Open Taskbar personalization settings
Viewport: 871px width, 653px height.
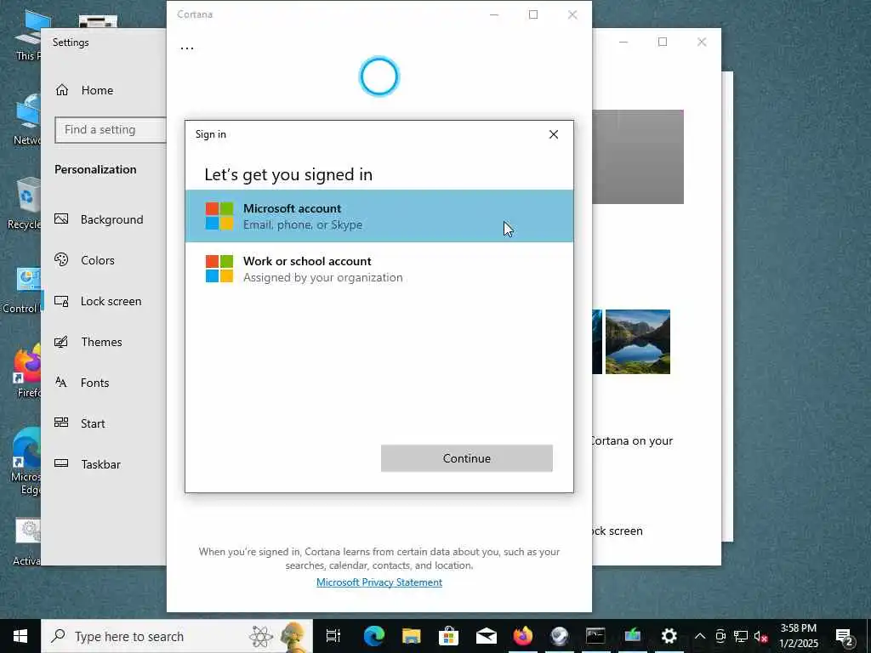pyautogui.click(x=103, y=464)
